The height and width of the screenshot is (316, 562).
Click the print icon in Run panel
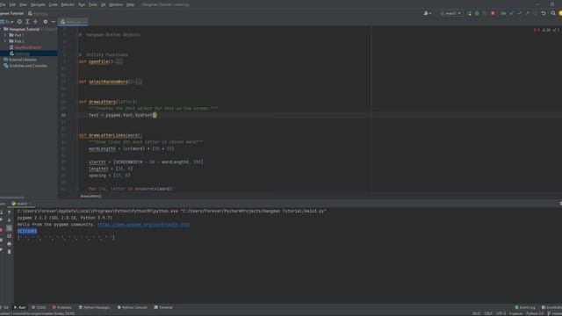10,244
